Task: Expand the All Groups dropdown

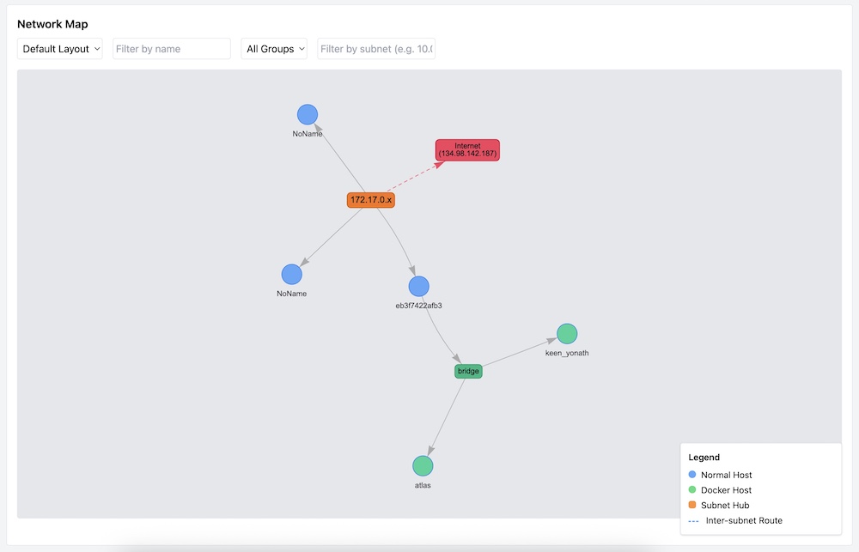Action: tap(275, 49)
